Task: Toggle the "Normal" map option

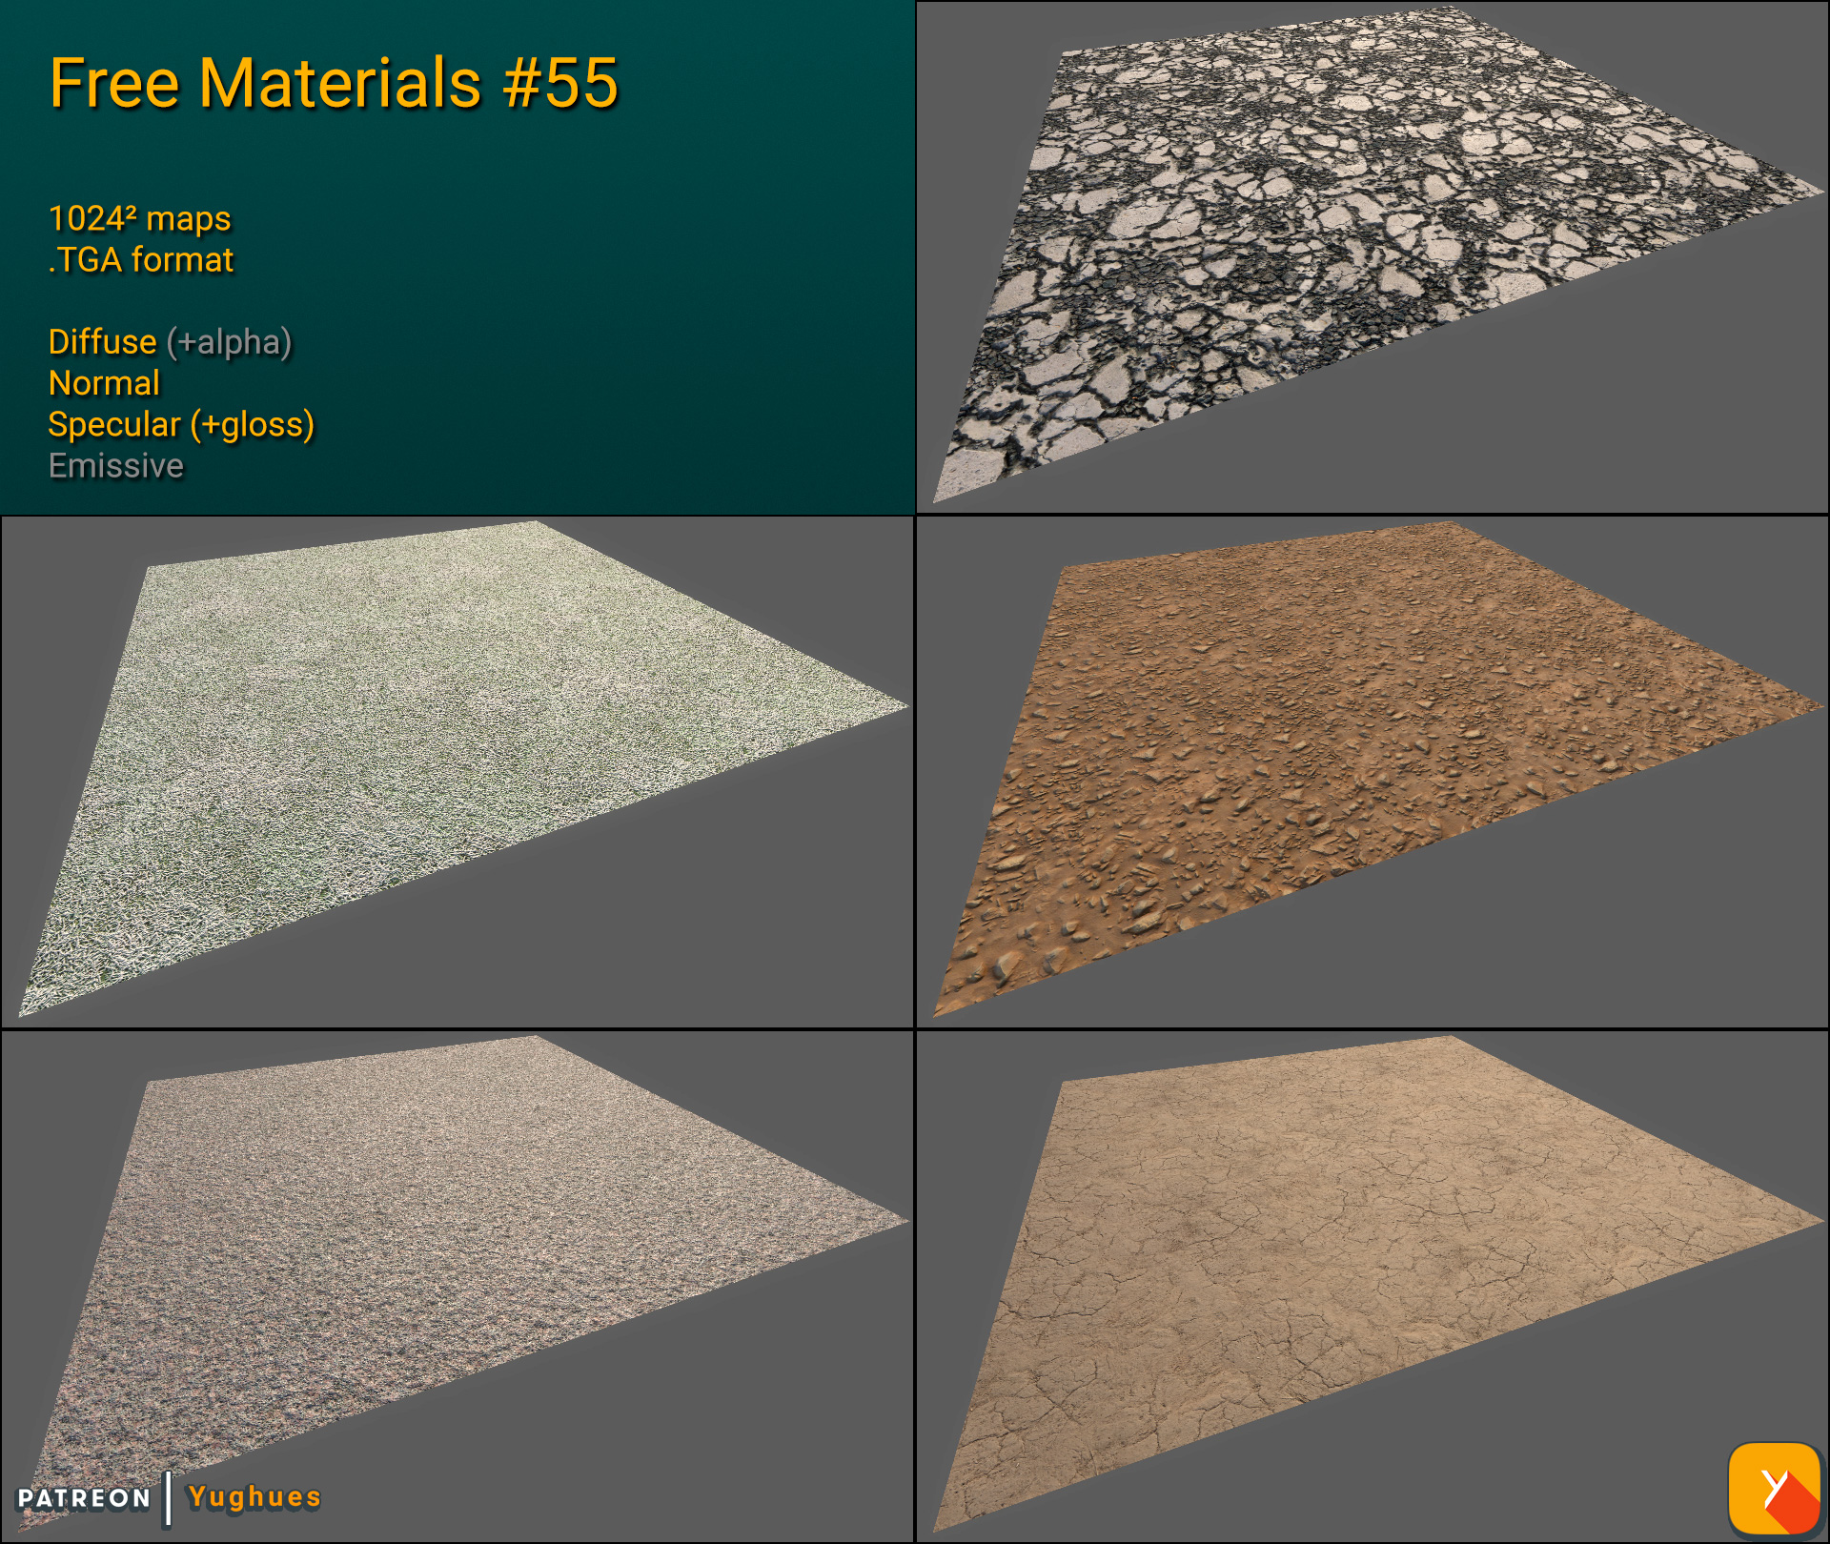Action: (x=105, y=384)
